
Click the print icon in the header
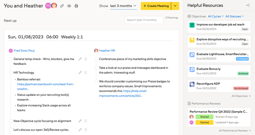[76, 6]
